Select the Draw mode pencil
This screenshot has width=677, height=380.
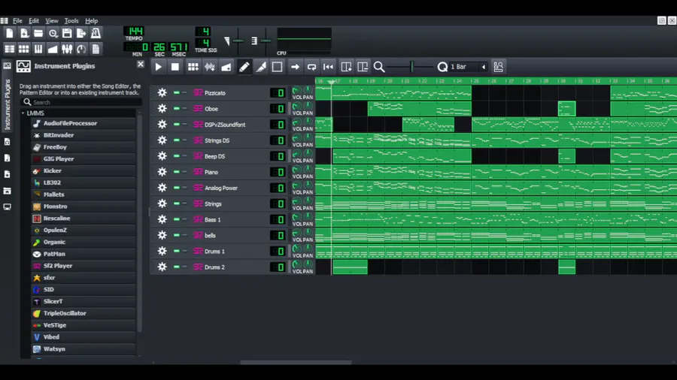click(x=244, y=67)
